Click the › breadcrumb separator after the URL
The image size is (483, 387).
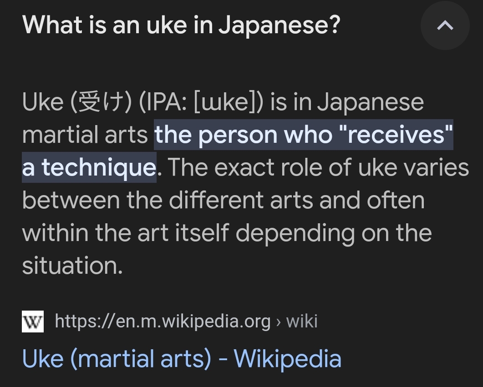(279, 322)
